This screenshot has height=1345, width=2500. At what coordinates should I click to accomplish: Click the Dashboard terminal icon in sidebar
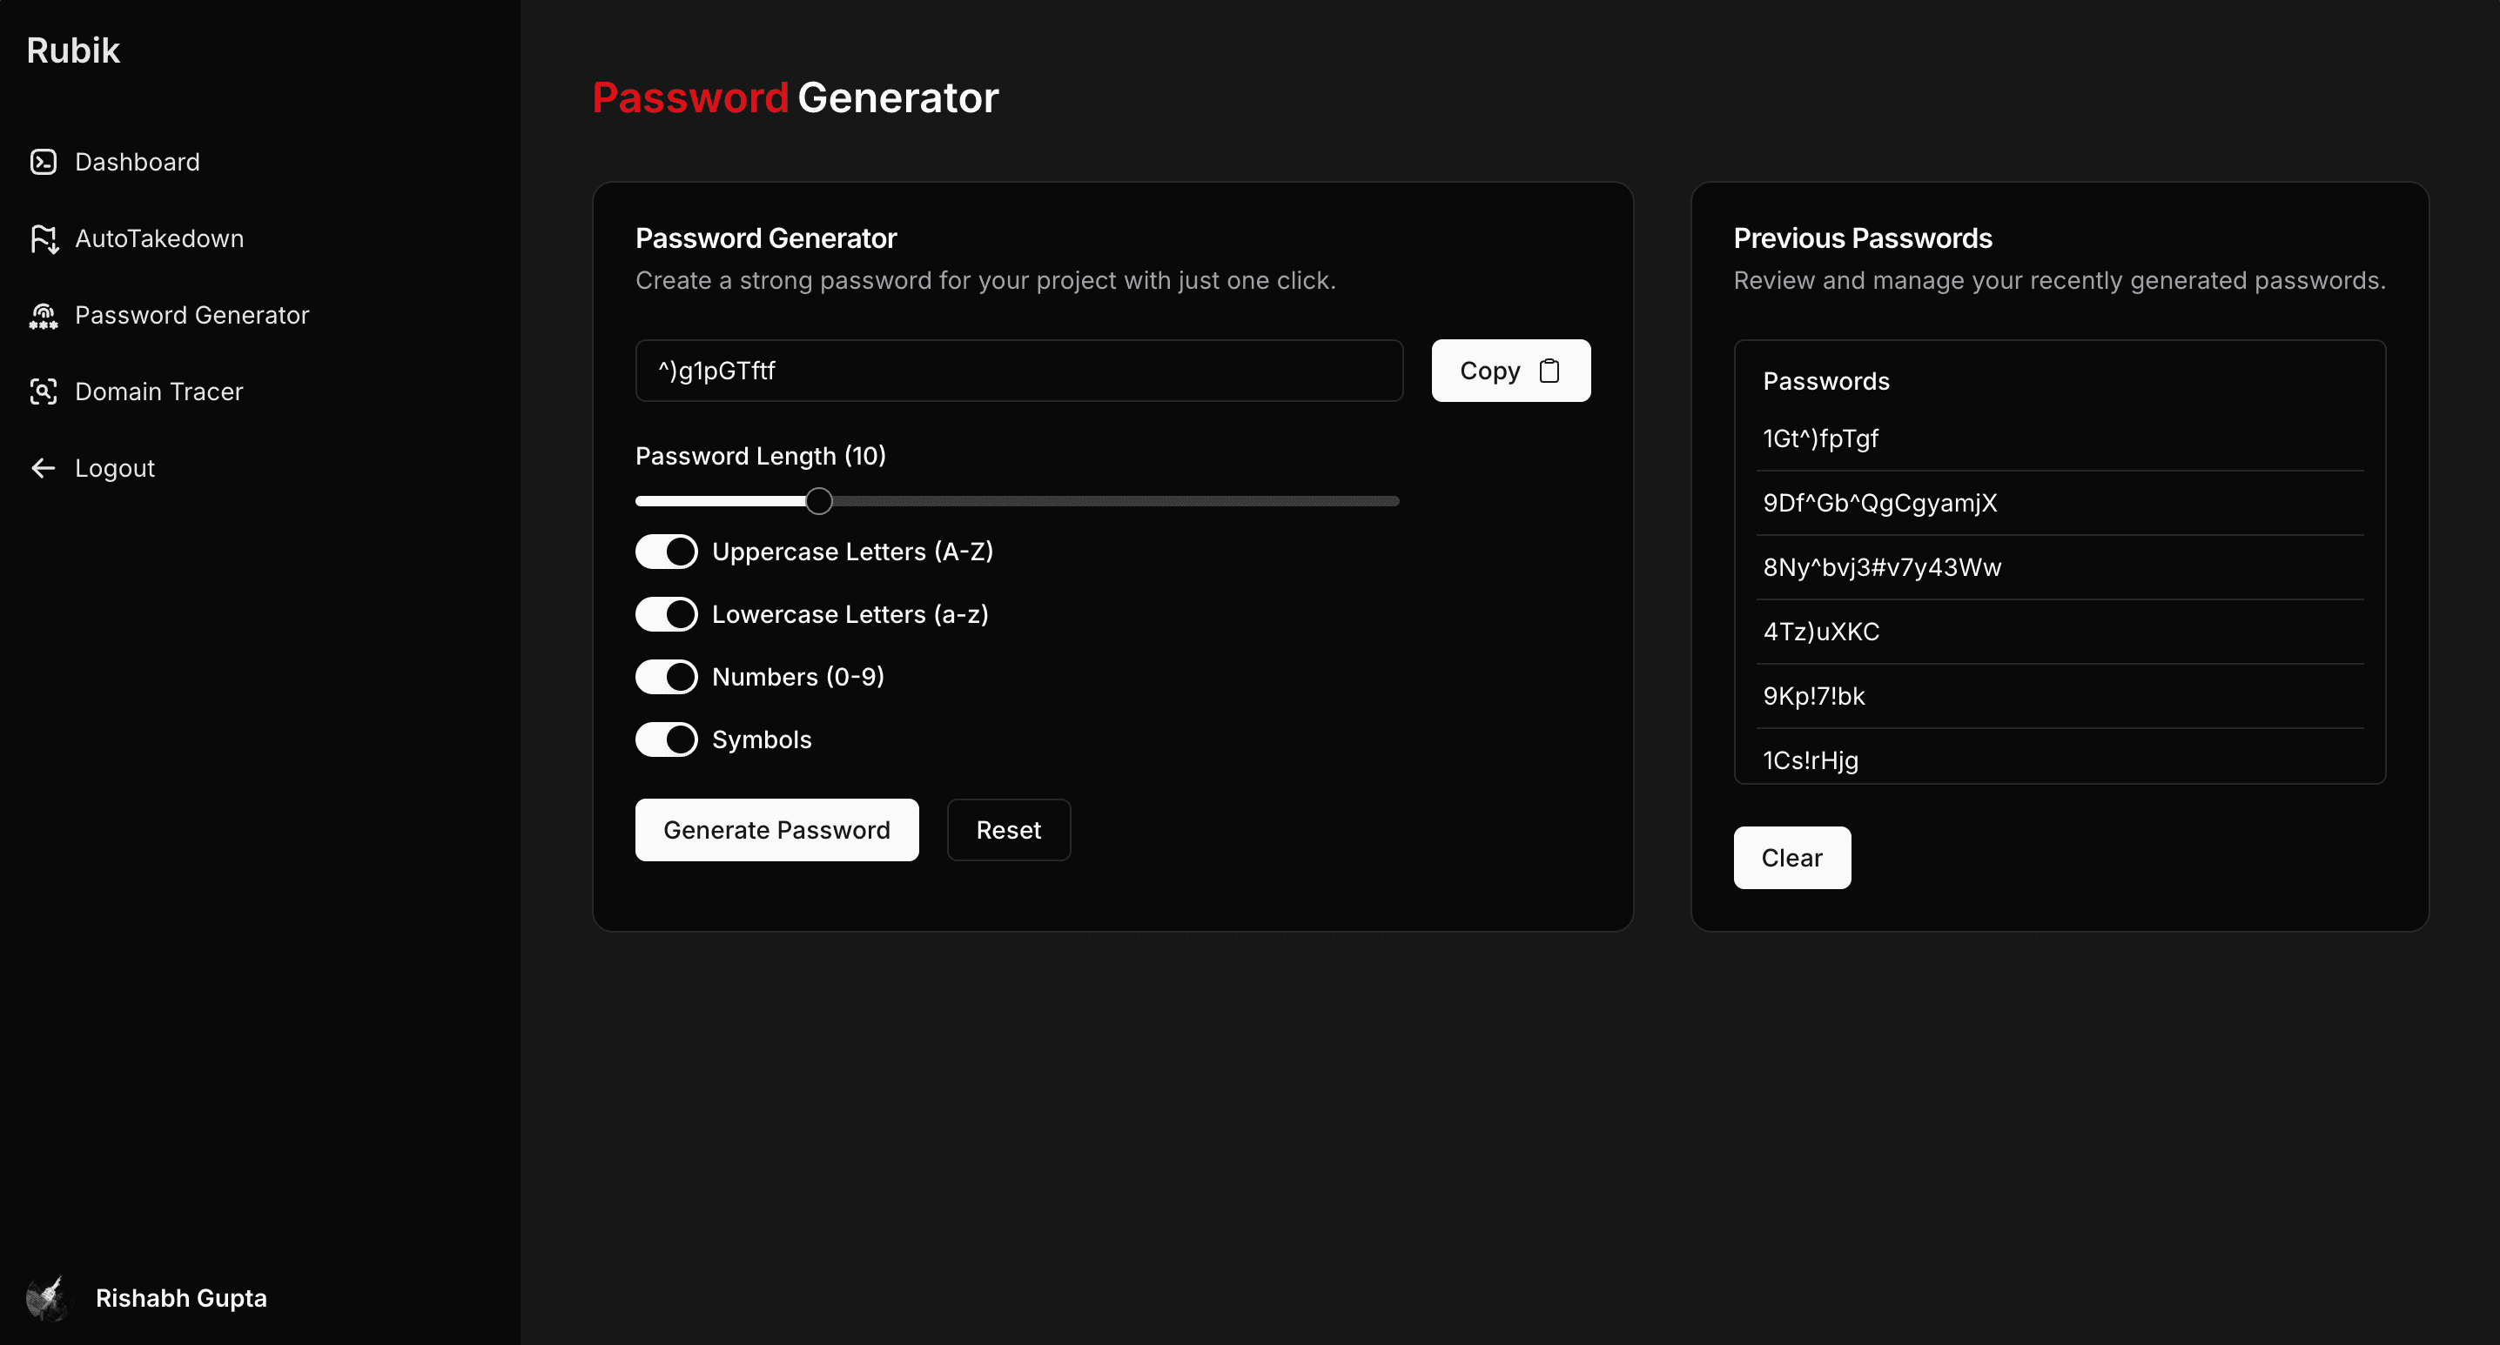click(44, 162)
